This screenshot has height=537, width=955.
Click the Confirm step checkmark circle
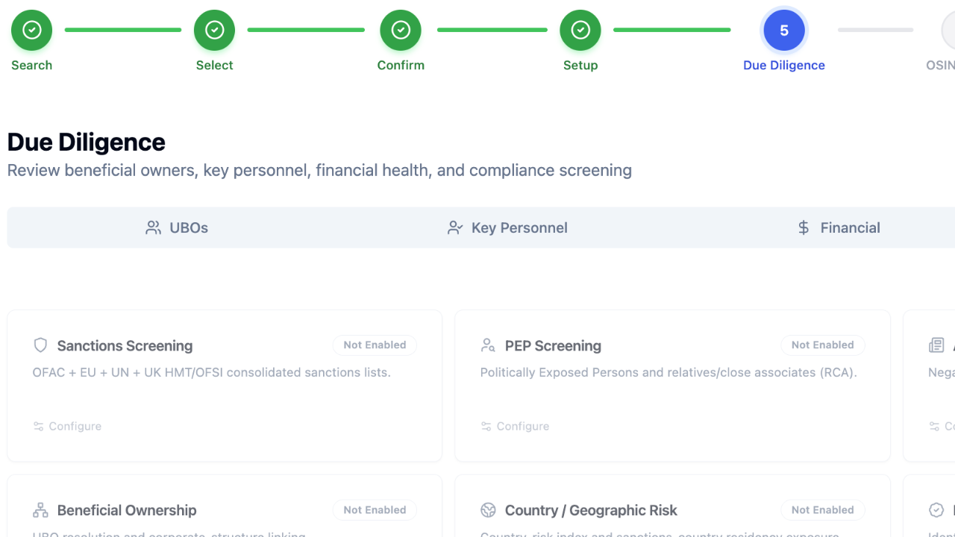point(401,31)
